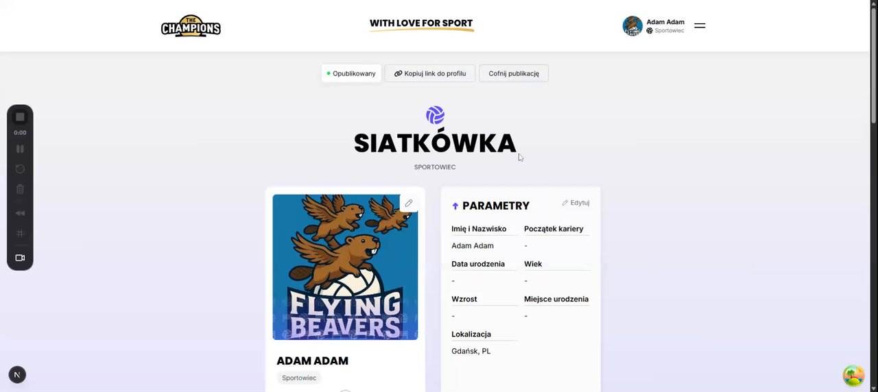Collapse Parametry section via purple arrow

coord(455,206)
